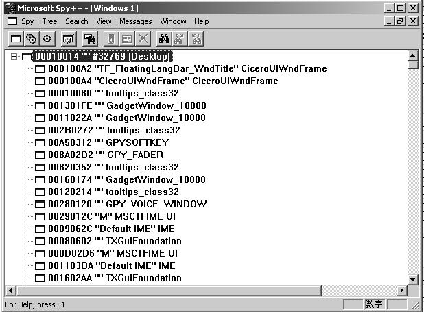
Task: Select the 001301FE GadgetWindow_10000 row
Action: (127, 105)
